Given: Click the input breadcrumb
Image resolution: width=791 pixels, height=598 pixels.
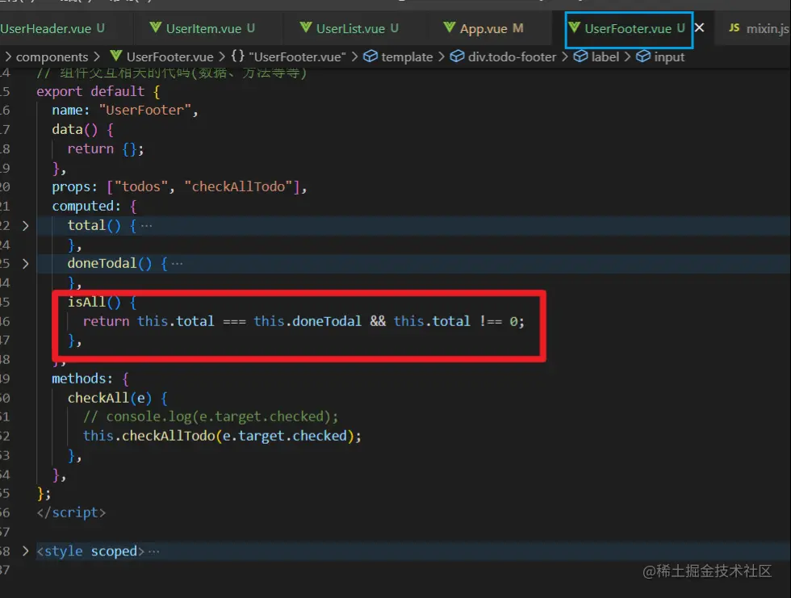Looking at the screenshot, I should (x=669, y=57).
